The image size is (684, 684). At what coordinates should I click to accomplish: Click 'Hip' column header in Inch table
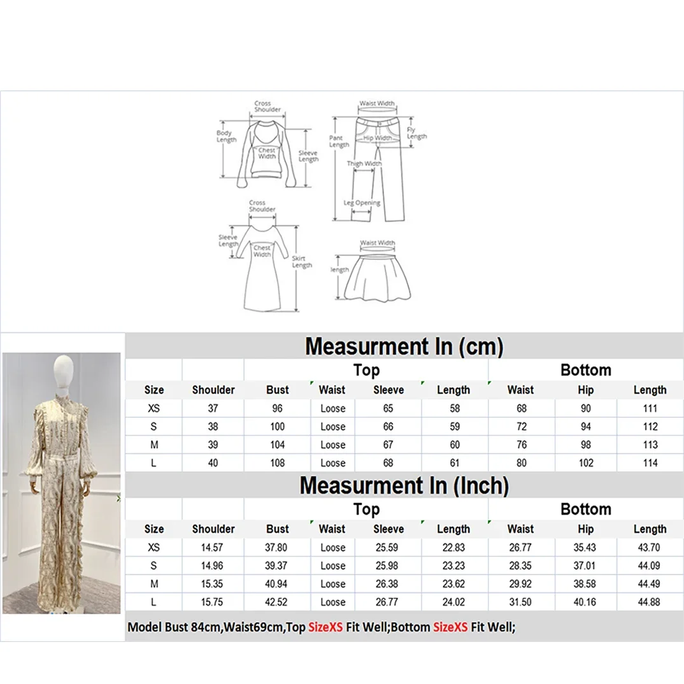585,529
